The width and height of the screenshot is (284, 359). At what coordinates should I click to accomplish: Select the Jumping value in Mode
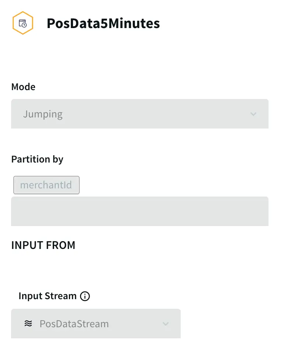pos(43,114)
